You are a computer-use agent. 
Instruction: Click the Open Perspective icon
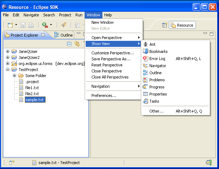[165, 25]
